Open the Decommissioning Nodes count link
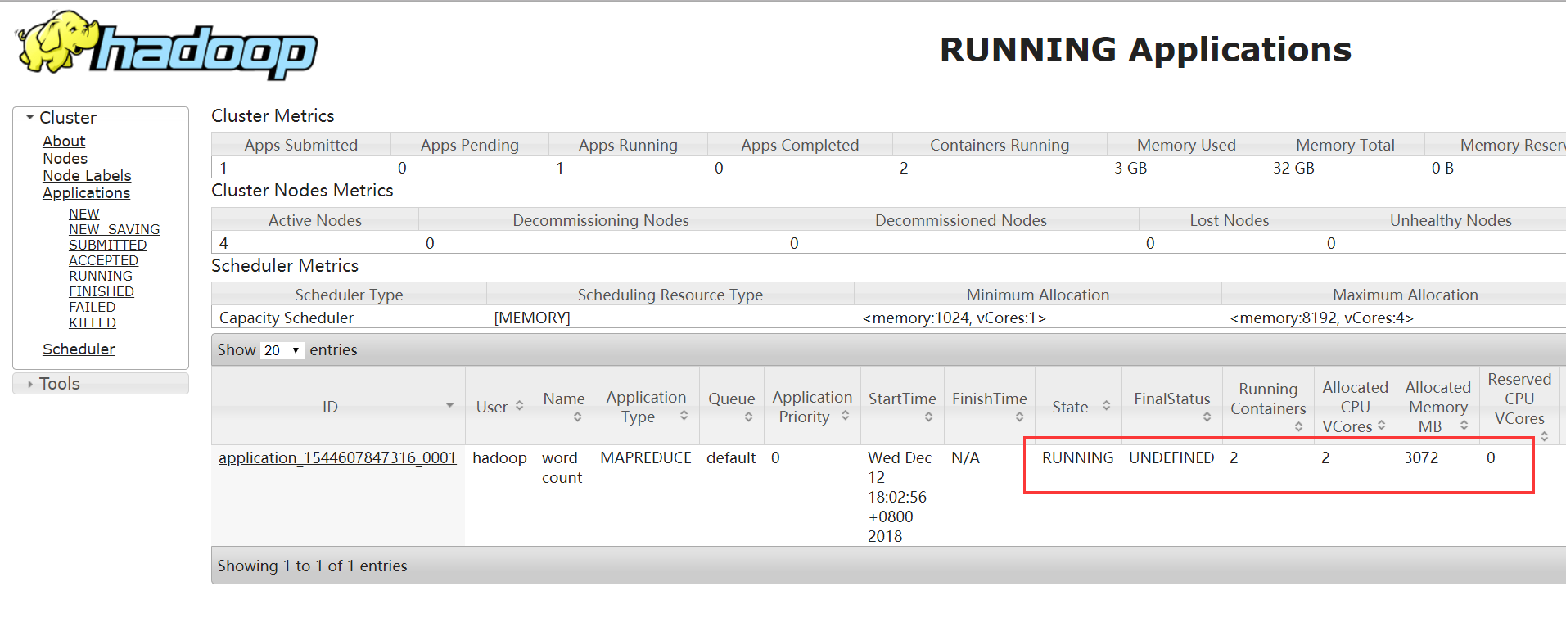 point(430,243)
